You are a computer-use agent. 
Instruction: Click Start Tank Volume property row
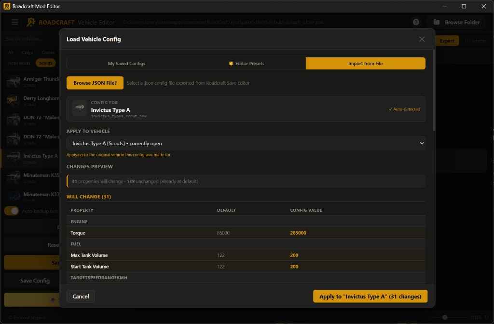click(x=246, y=267)
